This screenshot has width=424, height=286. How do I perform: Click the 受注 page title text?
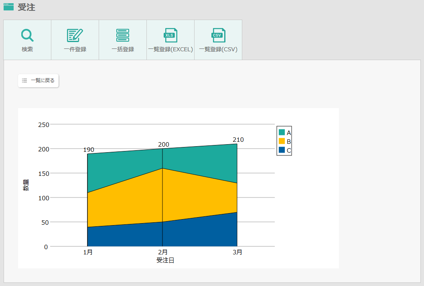[x=26, y=7]
